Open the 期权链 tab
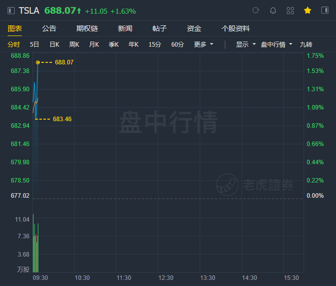The image size is (336, 286). point(87,28)
